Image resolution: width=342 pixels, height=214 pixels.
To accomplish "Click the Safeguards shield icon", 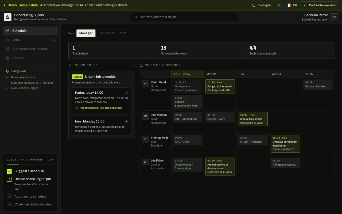I will tap(8, 71).
